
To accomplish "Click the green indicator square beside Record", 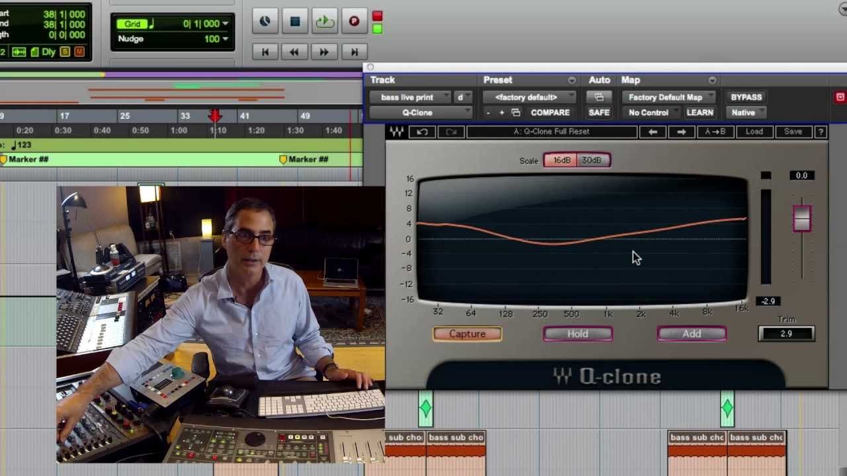I will (377, 28).
